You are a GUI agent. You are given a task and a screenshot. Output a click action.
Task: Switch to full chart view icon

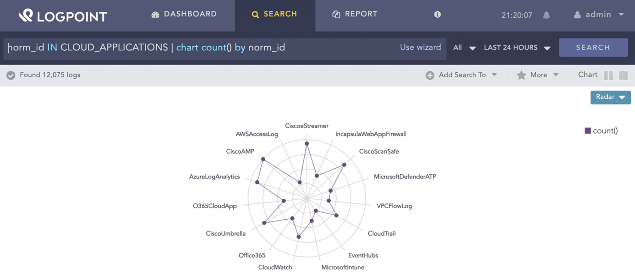pyautogui.click(x=623, y=75)
